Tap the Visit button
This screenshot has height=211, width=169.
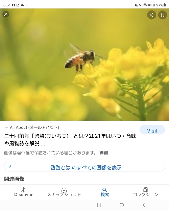[152, 131]
